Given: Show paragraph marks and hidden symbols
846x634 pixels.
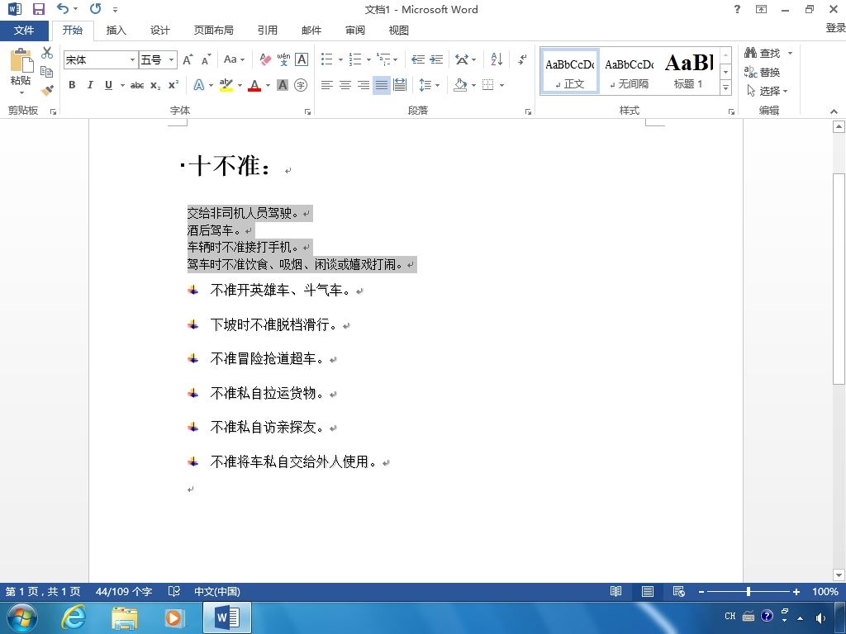Looking at the screenshot, I should [x=522, y=59].
